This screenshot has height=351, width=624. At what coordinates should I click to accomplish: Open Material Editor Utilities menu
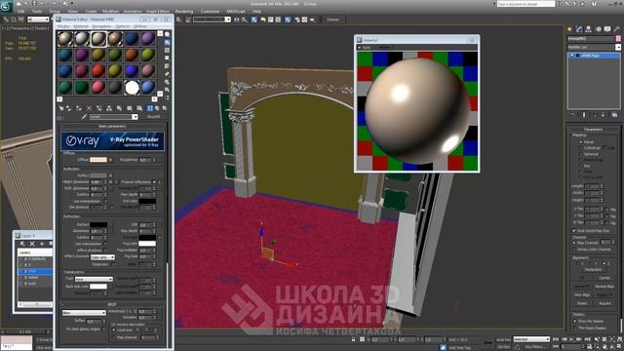click(140, 26)
